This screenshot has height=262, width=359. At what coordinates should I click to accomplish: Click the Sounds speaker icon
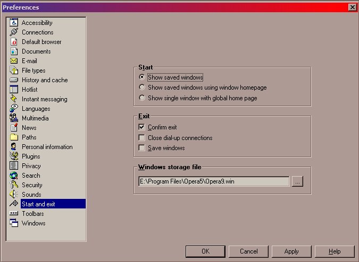tap(14, 195)
